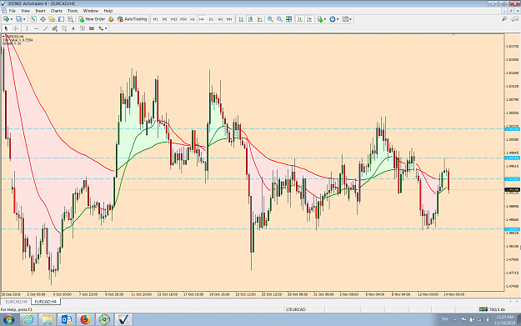
Task: Click the Zoom In magnifier icon
Action: coord(270,19)
